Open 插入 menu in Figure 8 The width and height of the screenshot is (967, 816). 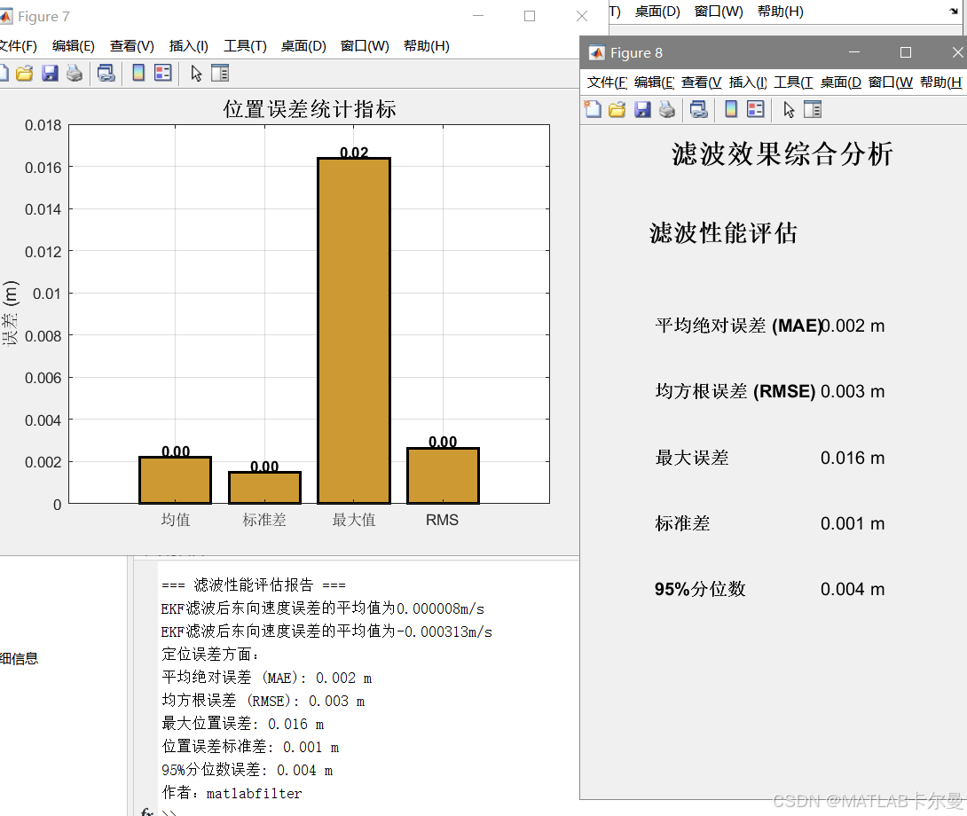[x=748, y=82]
